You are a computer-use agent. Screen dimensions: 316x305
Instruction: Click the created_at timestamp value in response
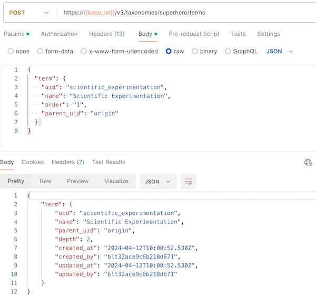tap(149, 248)
